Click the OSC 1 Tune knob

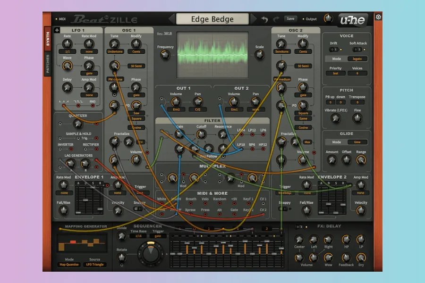click(114, 43)
